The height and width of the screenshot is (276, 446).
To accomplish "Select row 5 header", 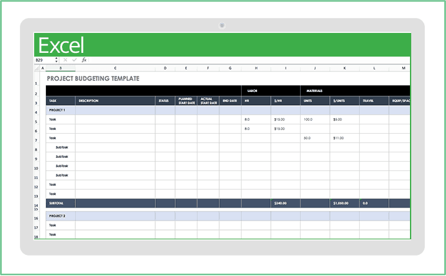I will pos(37,119).
